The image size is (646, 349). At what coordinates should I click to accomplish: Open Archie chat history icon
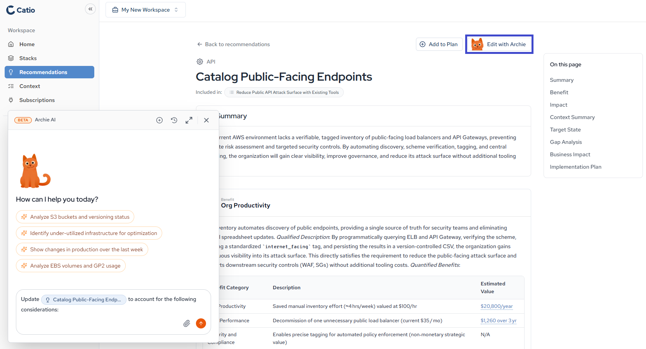click(174, 120)
